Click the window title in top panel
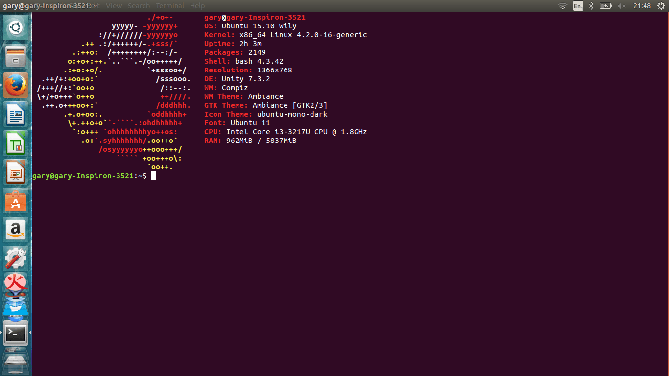669x376 pixels. click(x=50, y=6)
